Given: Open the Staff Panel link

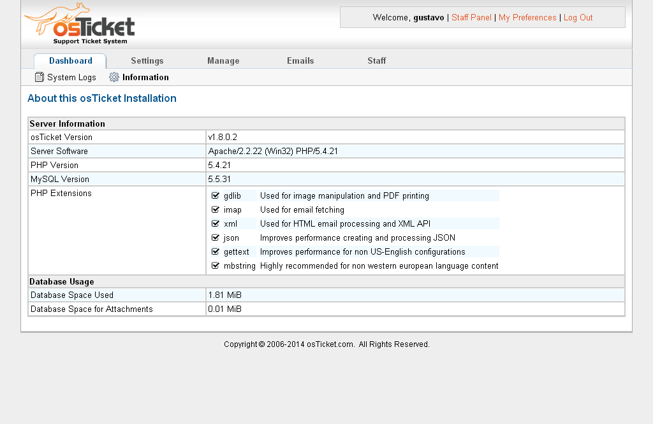Looking at the screenshot, I should click(471, 17).
